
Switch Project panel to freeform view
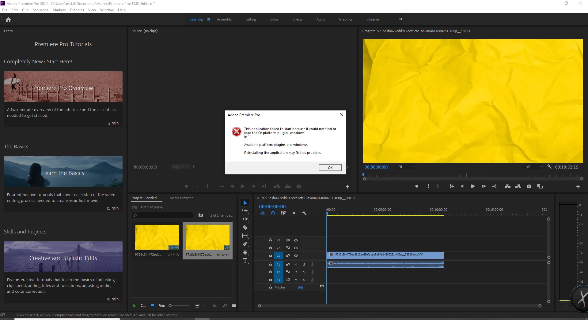point(162,306)
